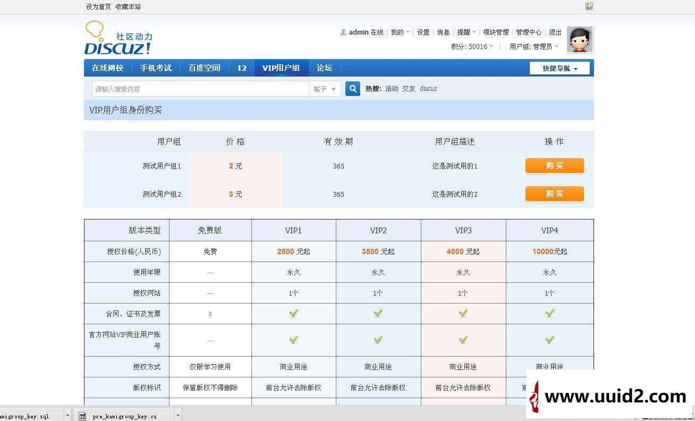Click the system tray icon in the title bar
The width and height of the screenshot is (695, 421).
pyautogui.click(x=588, y=6)
